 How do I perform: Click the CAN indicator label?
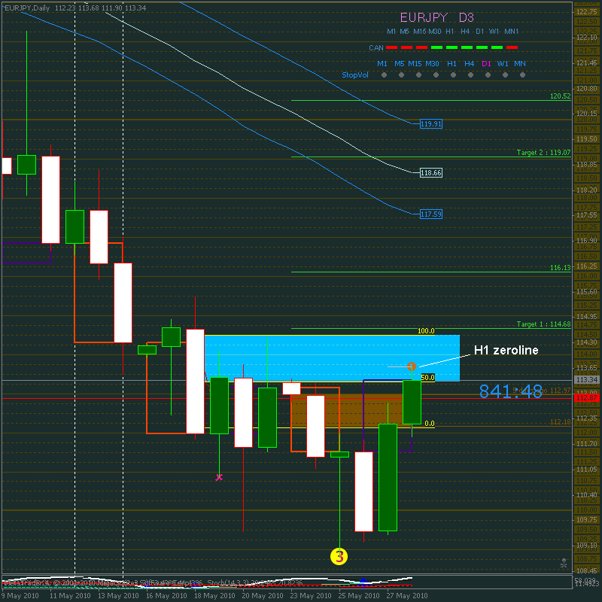[375, 48]
